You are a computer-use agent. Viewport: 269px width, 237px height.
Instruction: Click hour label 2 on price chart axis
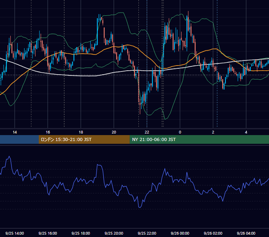click(x=213, y=132)
